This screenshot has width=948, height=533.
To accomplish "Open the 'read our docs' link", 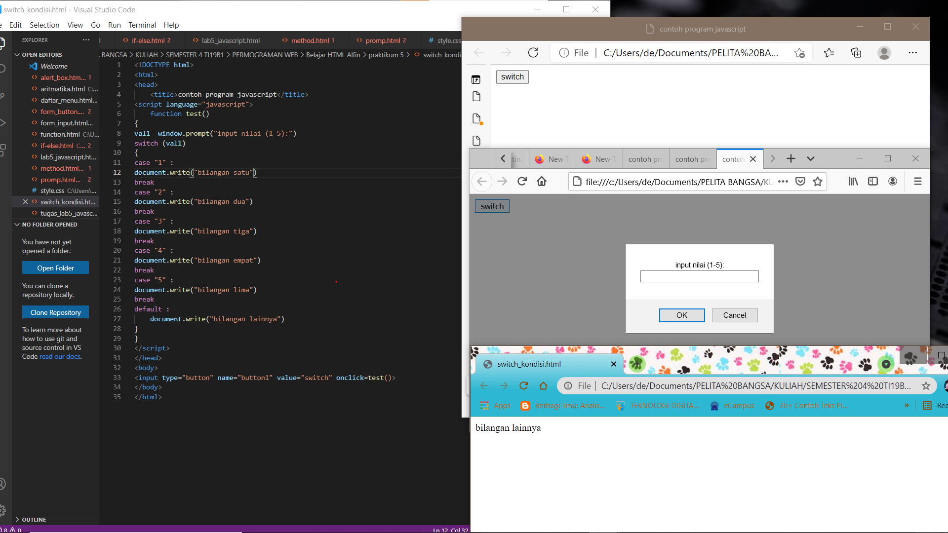I will [x=60, y=356].
